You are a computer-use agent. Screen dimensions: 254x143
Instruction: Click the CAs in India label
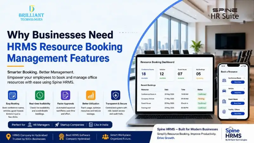click(101, 125)
